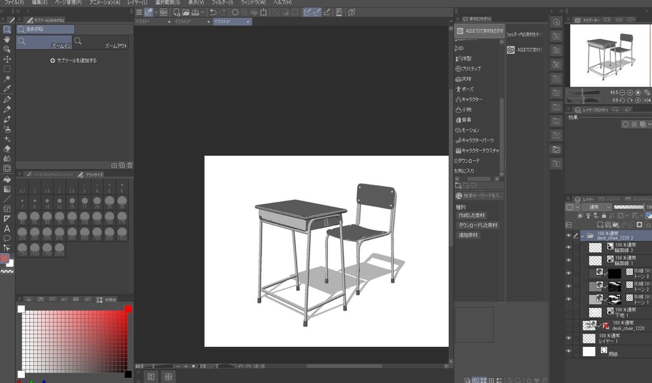
Task: Click the ASSETSで素材を探す button
Action: pos(479,30)
